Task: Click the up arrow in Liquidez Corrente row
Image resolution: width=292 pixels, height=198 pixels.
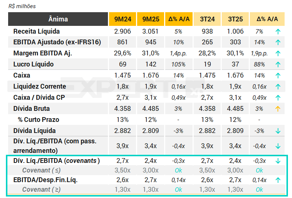Action: tap(278, 86)
